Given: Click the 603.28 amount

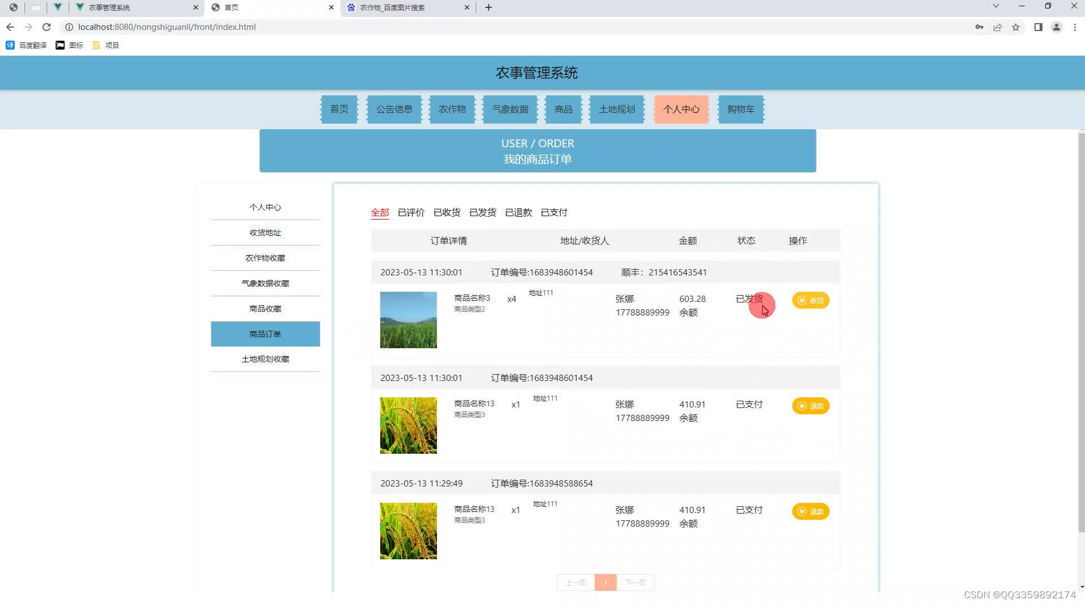Looking at the screenshot, I should tap(692, 299).
